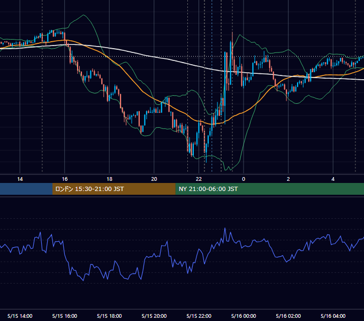The image size is (364, 321).
Task: Click the 16 hour axis label
Action: coord(65,179)
